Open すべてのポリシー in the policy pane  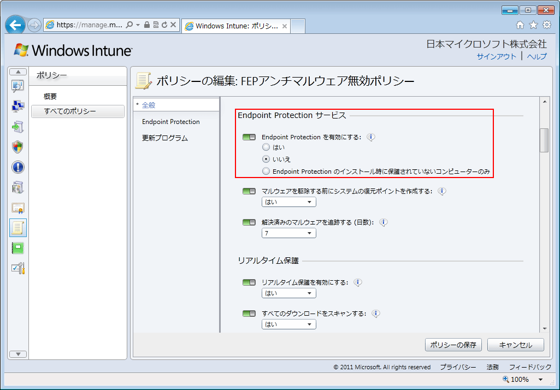tap(78, 111)
